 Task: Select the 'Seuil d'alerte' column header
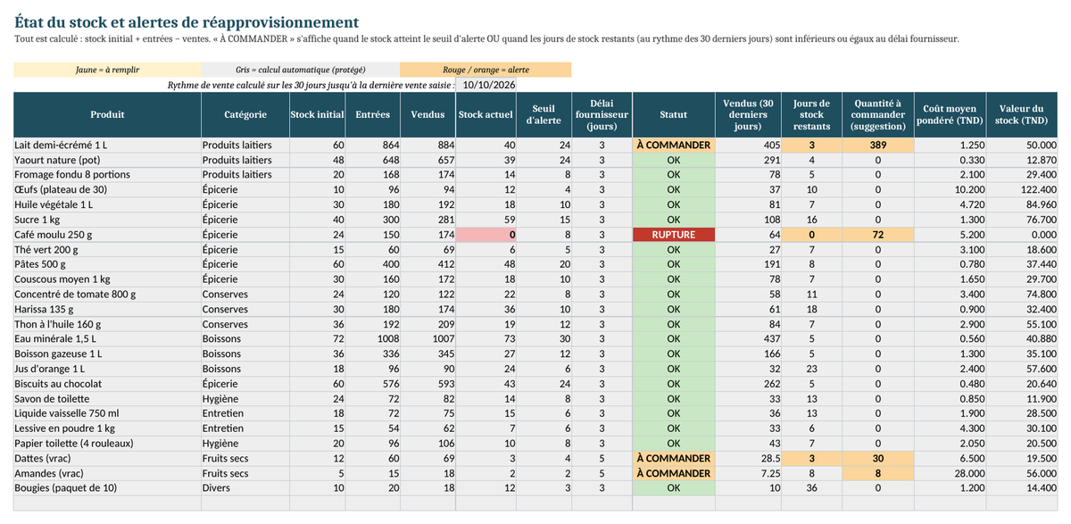[x=544, y=114]
